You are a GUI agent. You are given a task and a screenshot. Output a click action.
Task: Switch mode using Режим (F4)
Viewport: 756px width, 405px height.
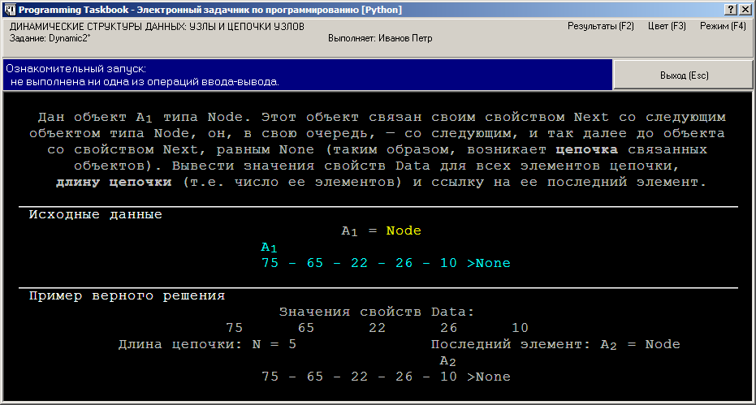723,26
